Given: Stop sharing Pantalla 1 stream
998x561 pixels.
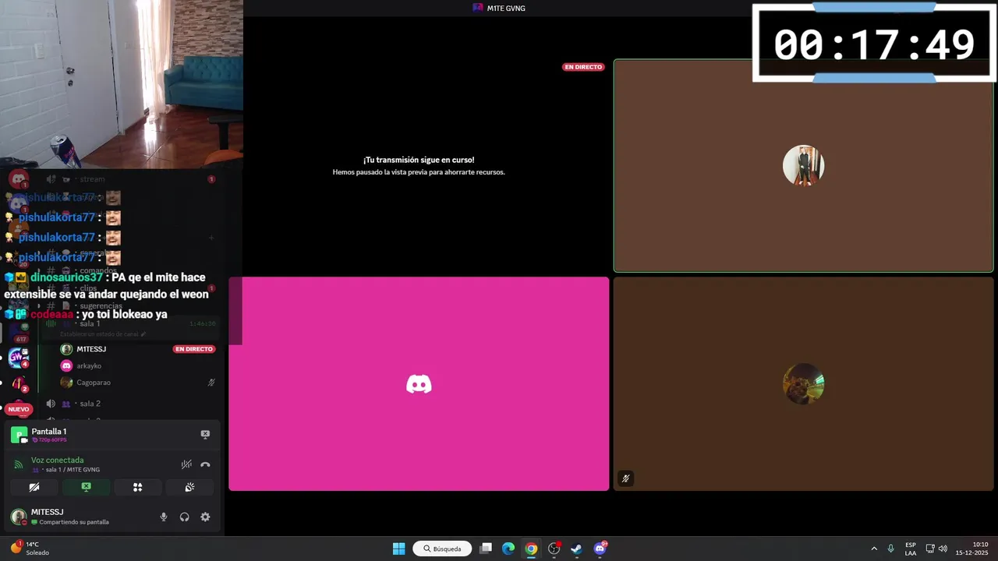Looking at the screenshot, I should point(205,434).
